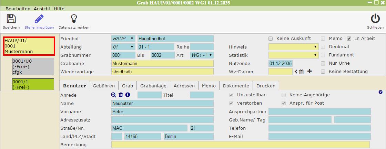Click the Schließen power icon
Screen dimensions: 386x149
click(375, 19)
